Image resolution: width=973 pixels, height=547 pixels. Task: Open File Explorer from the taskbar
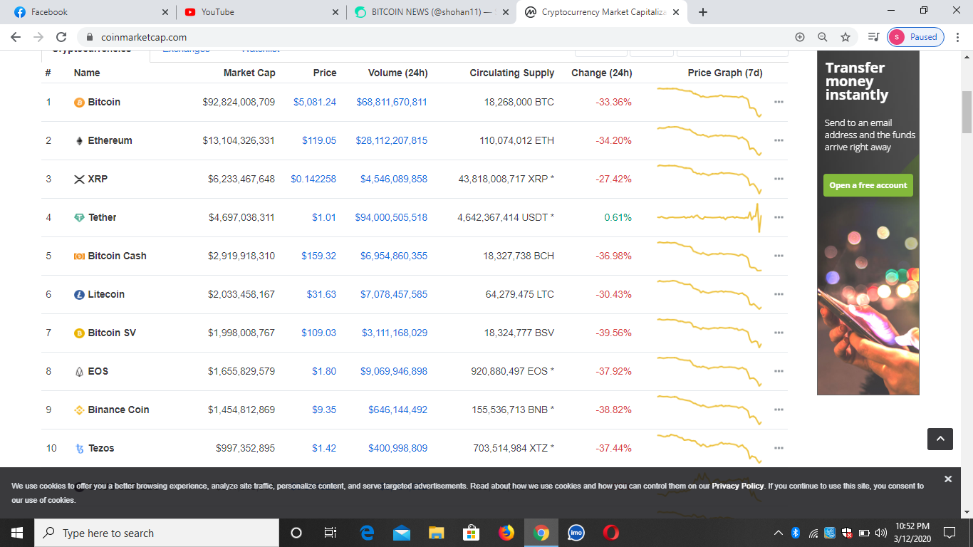437,533
